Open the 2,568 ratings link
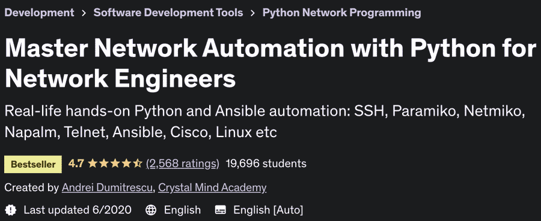The width and height of the screenshot is (541, 221). pyautogui.click(x=183, y=164)
